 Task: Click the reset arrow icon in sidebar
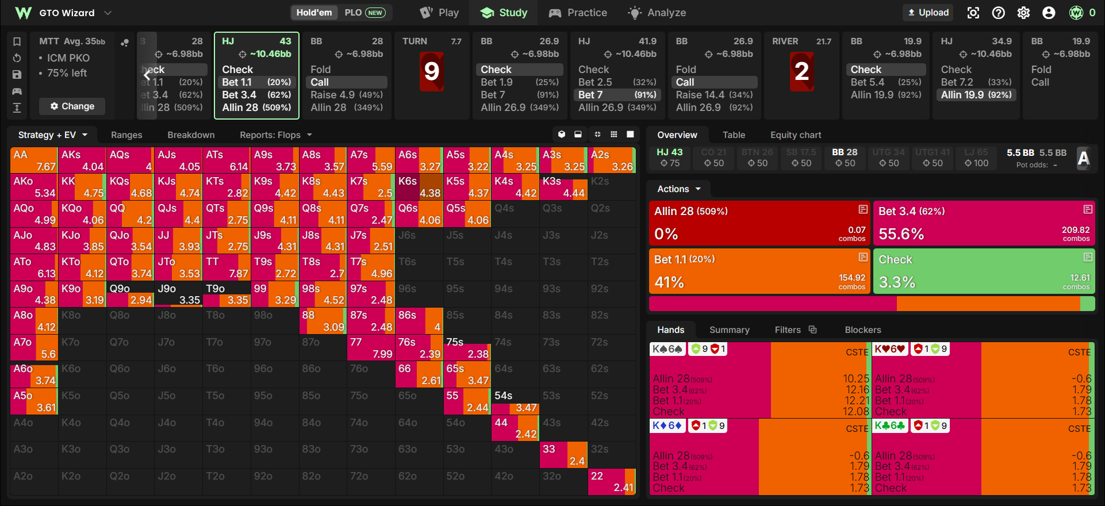pyautogui.click(x=17, y=58)
